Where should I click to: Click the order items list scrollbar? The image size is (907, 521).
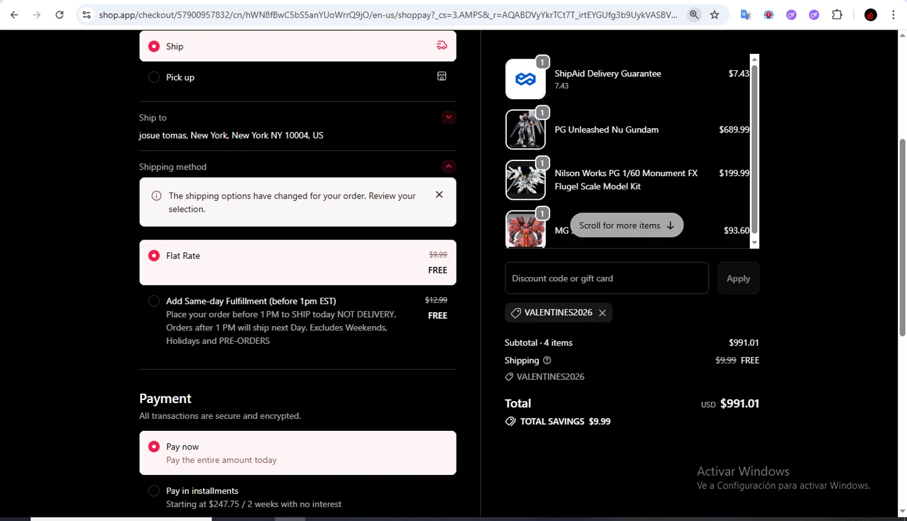pos(754,149)
